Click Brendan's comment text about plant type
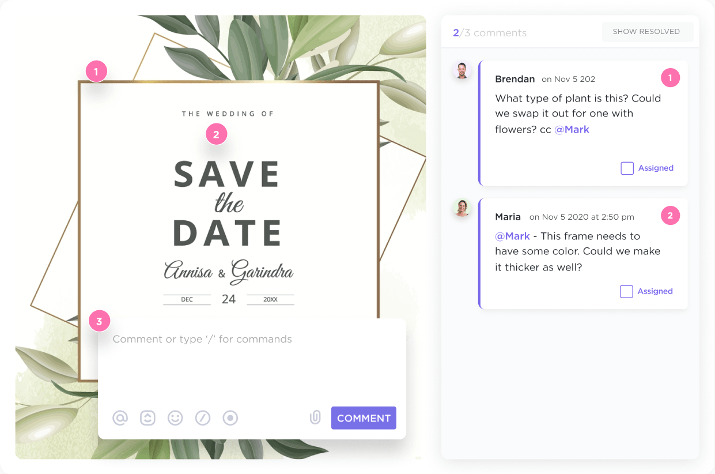715x474 pixels. click(578, 114)
